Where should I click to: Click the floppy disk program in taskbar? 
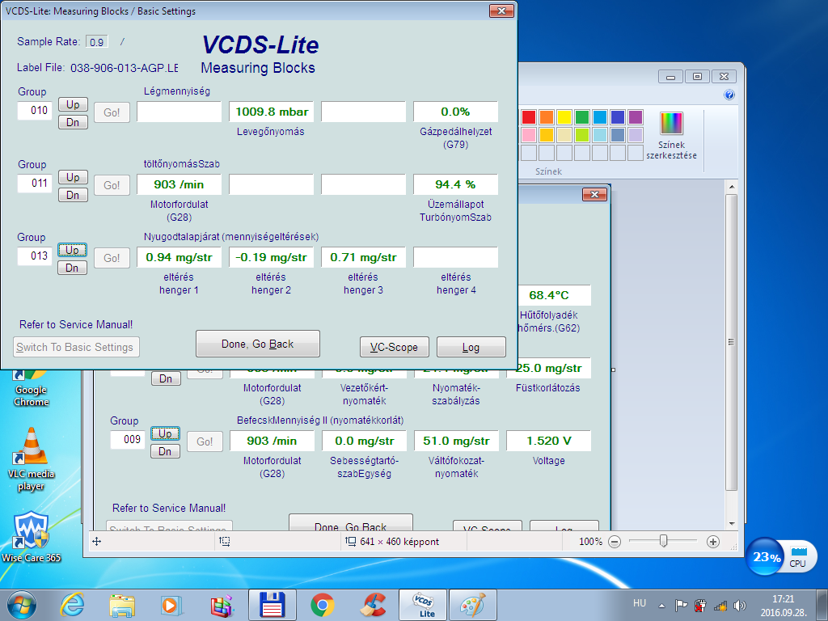[272, 605]
